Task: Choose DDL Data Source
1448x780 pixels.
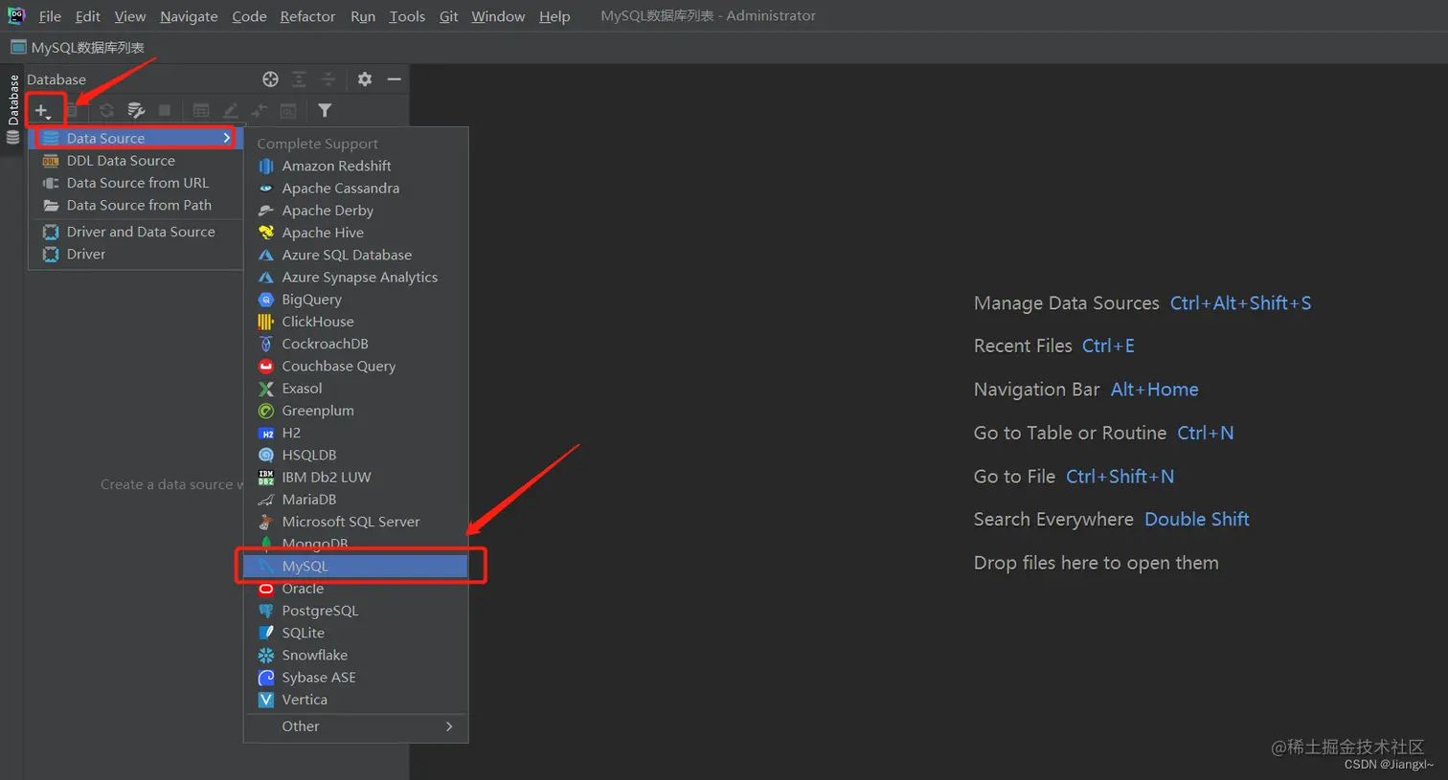Action: [x=134, y=161]
